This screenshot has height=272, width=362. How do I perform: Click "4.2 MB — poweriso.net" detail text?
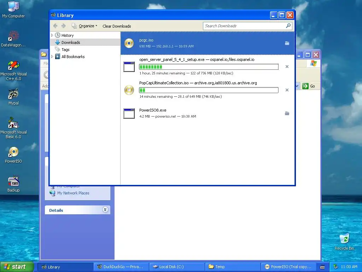(157, 117)
